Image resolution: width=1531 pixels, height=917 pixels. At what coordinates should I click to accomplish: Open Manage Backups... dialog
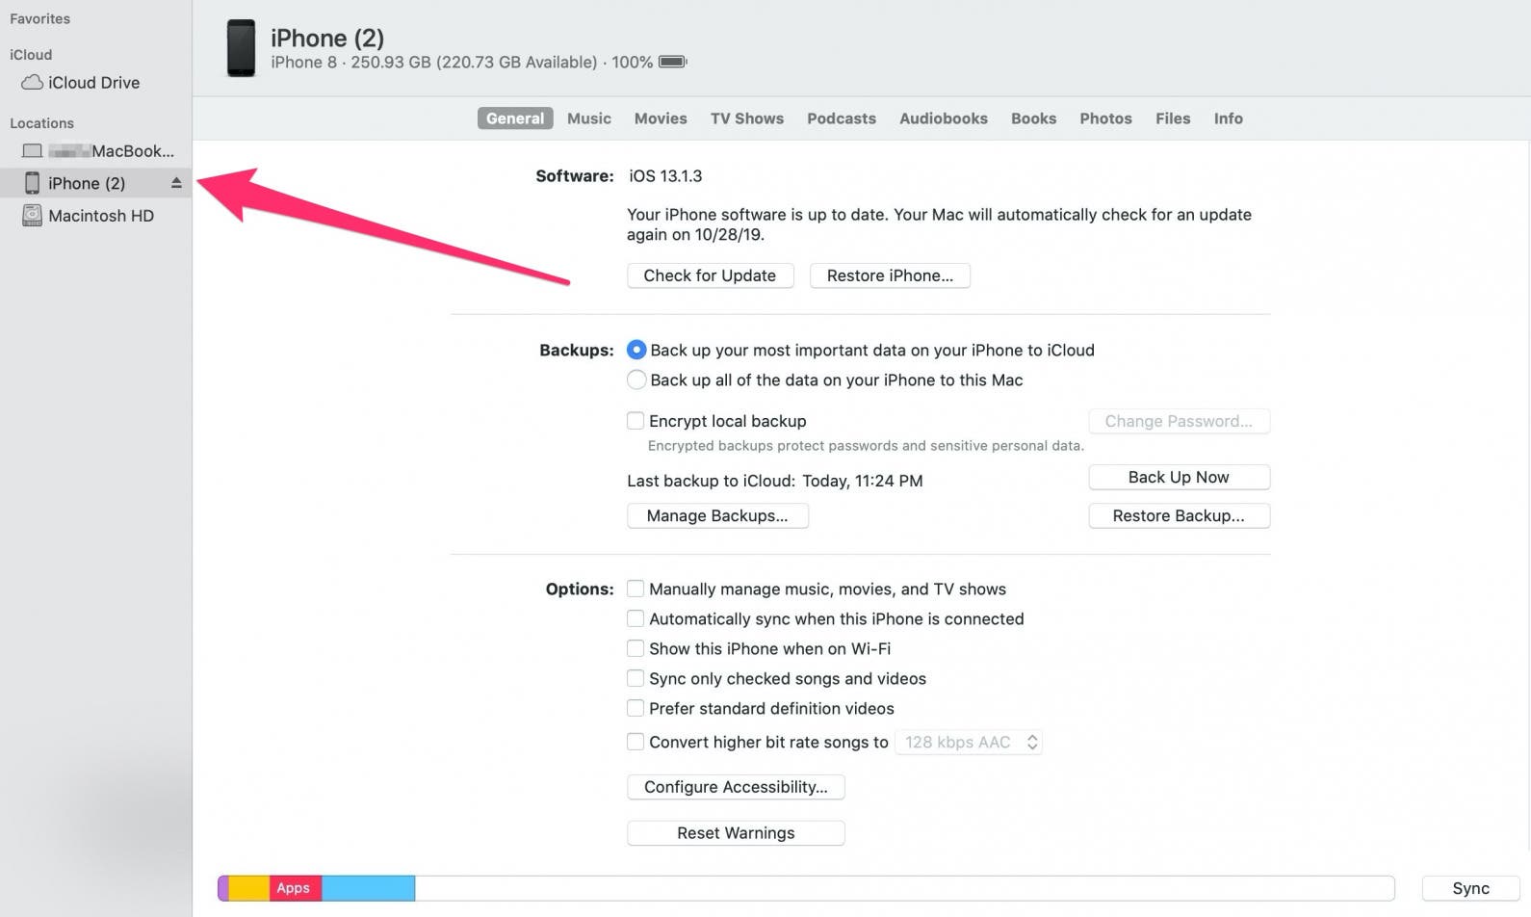tap(717, 515)
